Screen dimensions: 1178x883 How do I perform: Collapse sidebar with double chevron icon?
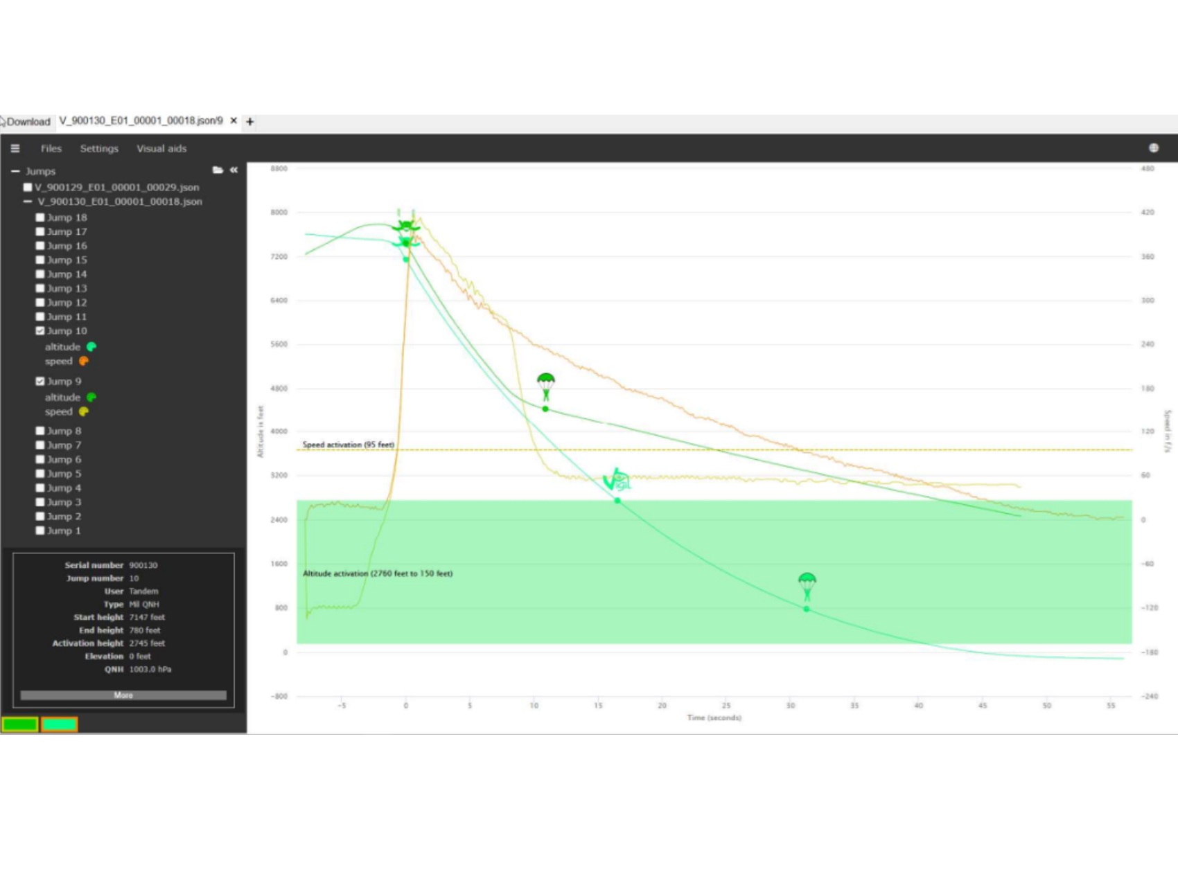tap(234, 170)
